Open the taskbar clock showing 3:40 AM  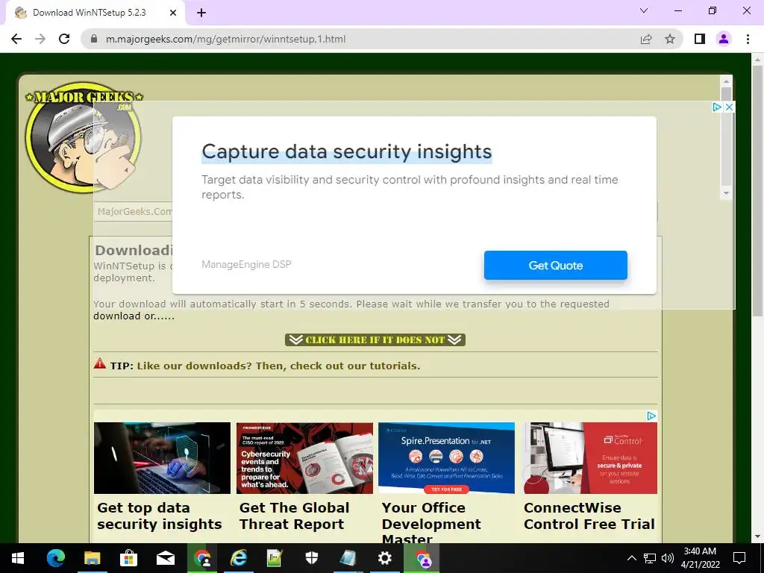(700, 558)
